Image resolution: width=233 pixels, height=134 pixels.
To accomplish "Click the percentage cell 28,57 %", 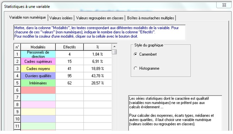I will 98,83.
